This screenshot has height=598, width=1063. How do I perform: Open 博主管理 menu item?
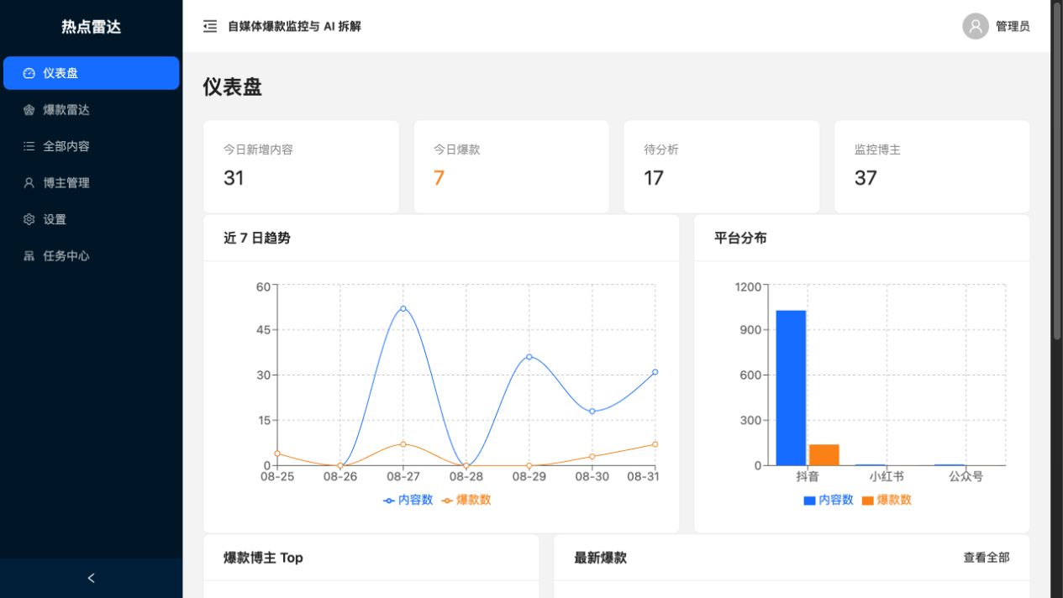92,182
